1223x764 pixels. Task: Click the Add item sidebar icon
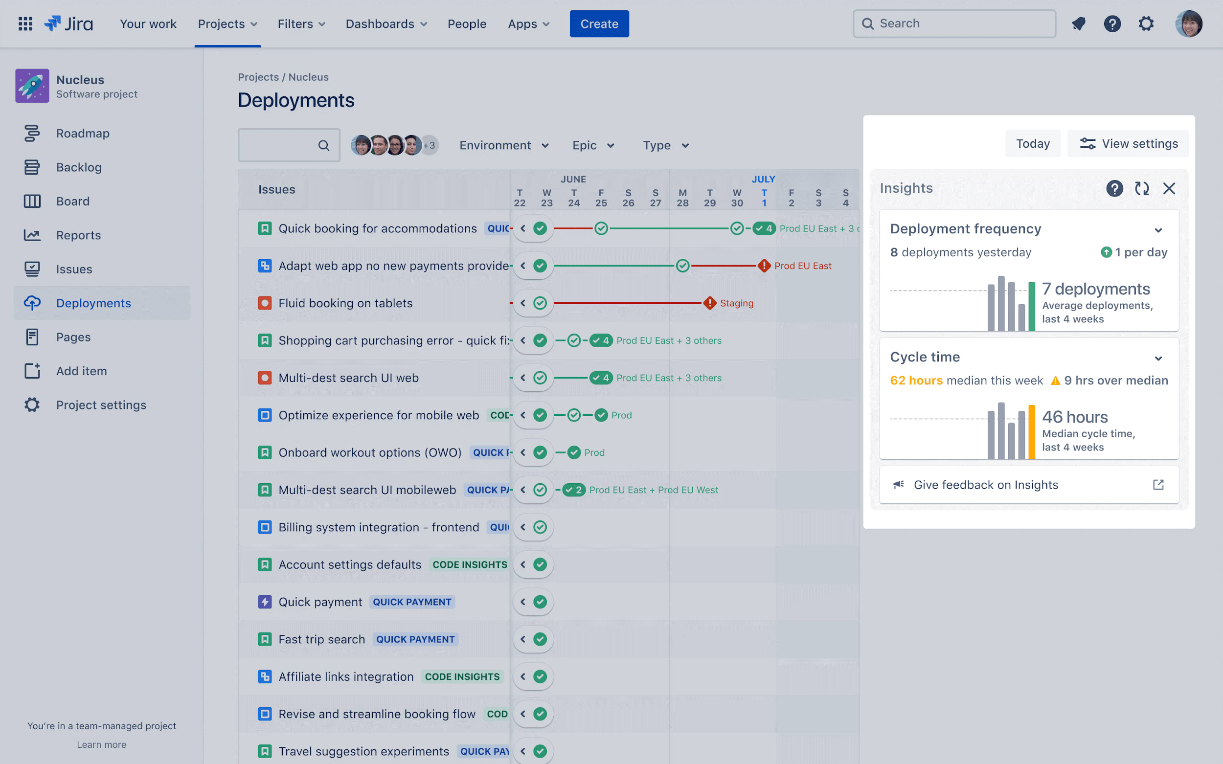point(32,371)
